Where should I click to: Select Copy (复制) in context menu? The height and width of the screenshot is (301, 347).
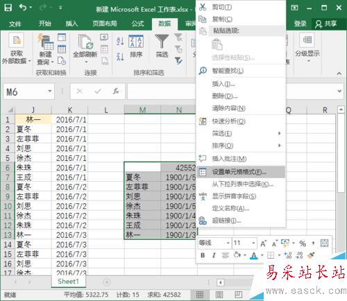(x=241, y=19)
